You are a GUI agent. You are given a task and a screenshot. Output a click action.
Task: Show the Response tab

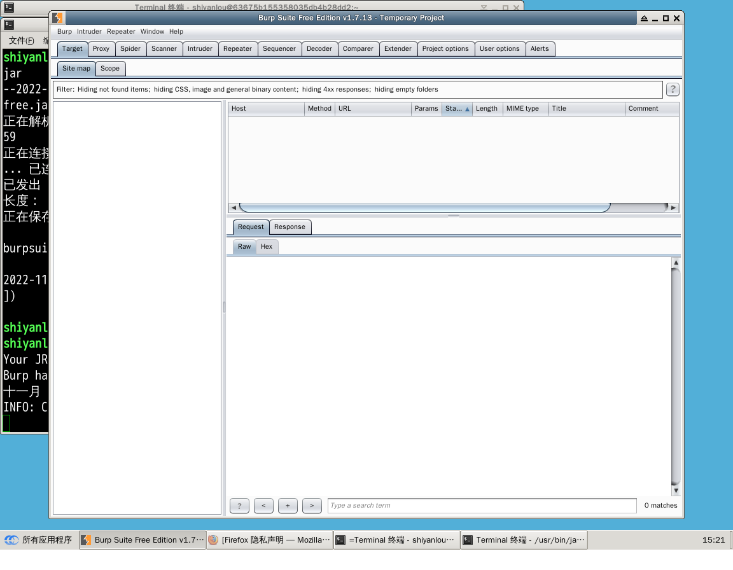tap(290, 226)
